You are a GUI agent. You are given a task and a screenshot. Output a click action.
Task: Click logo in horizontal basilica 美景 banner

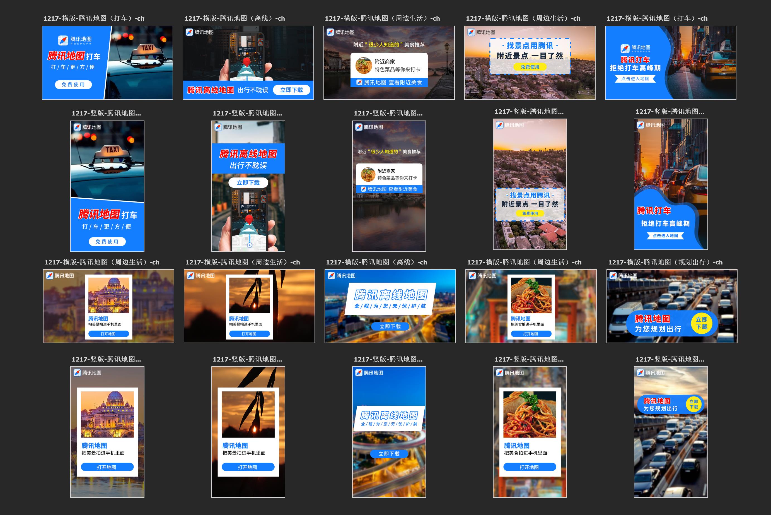(60, 276)
